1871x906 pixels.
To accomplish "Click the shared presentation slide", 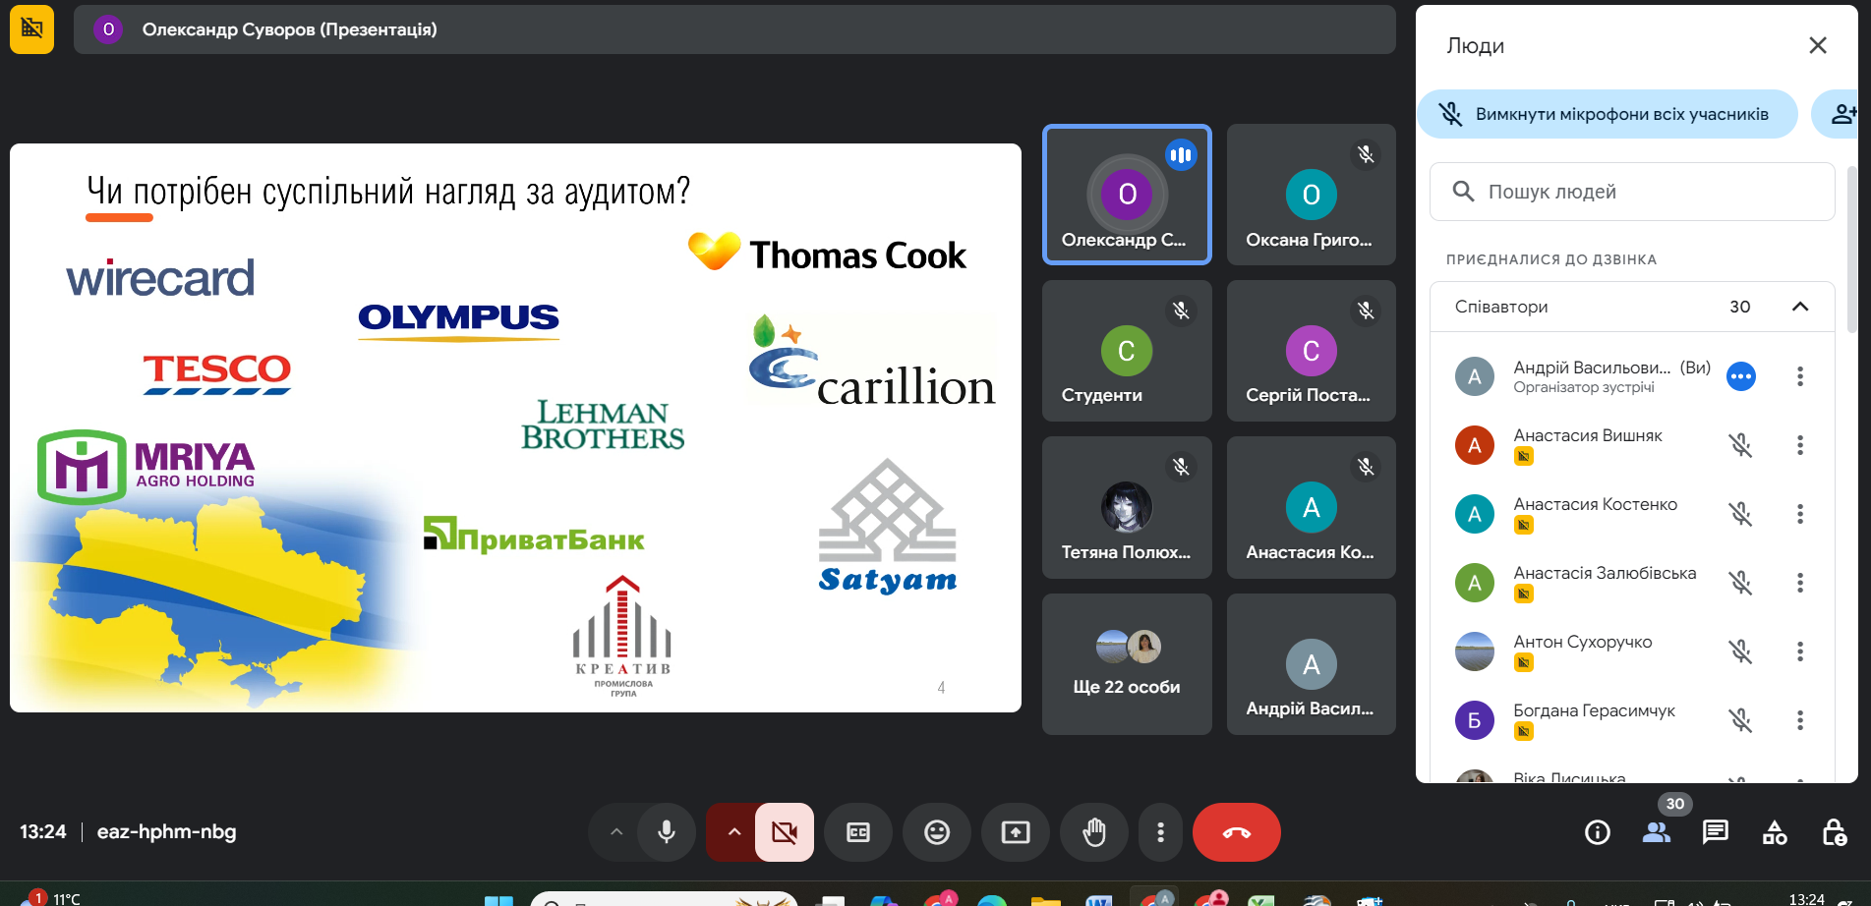I will tap(515, 427).
